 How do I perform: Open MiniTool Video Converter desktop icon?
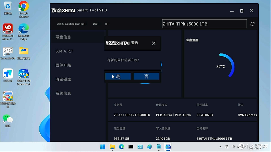pos(8,32)
